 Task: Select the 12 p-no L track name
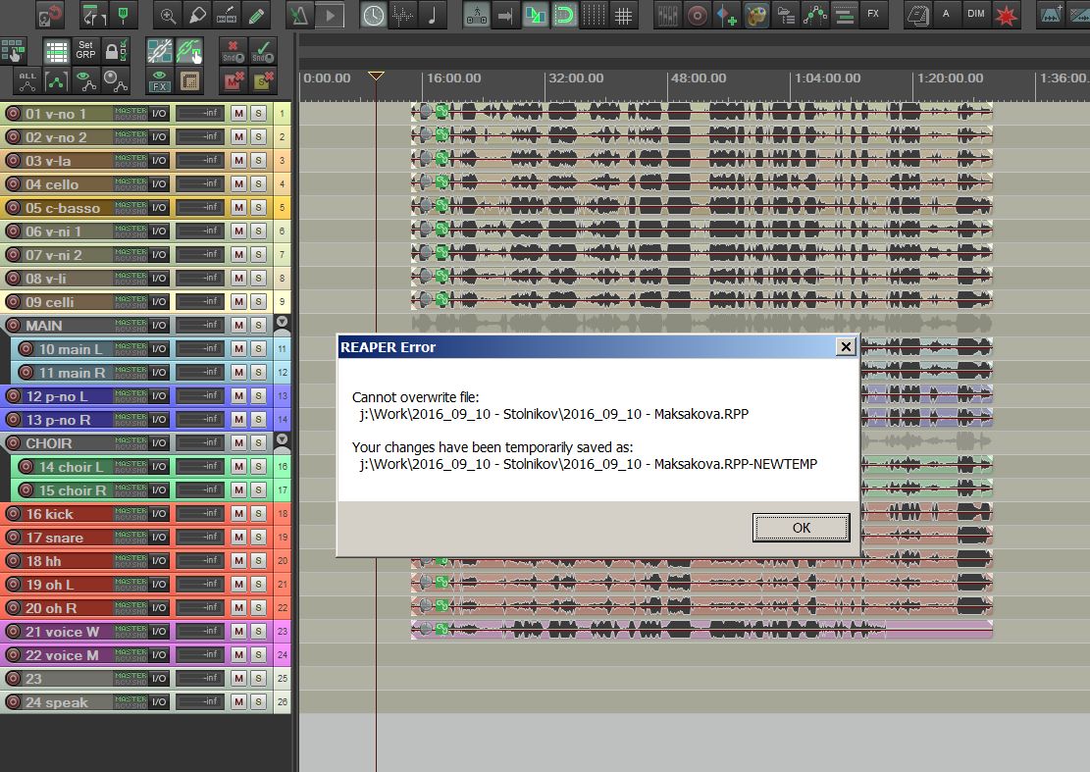coord(57,396)
